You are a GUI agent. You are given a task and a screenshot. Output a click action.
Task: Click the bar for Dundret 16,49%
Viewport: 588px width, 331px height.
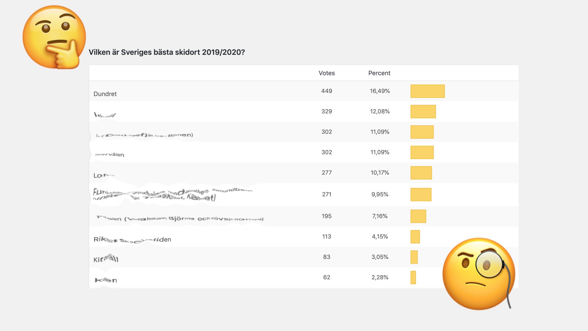click(427, 91)
